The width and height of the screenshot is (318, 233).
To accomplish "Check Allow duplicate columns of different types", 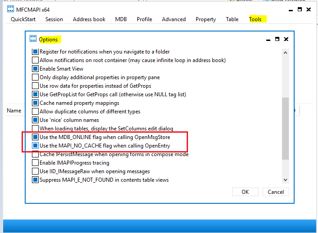I will pyautogui.click(x=35, y=112).
